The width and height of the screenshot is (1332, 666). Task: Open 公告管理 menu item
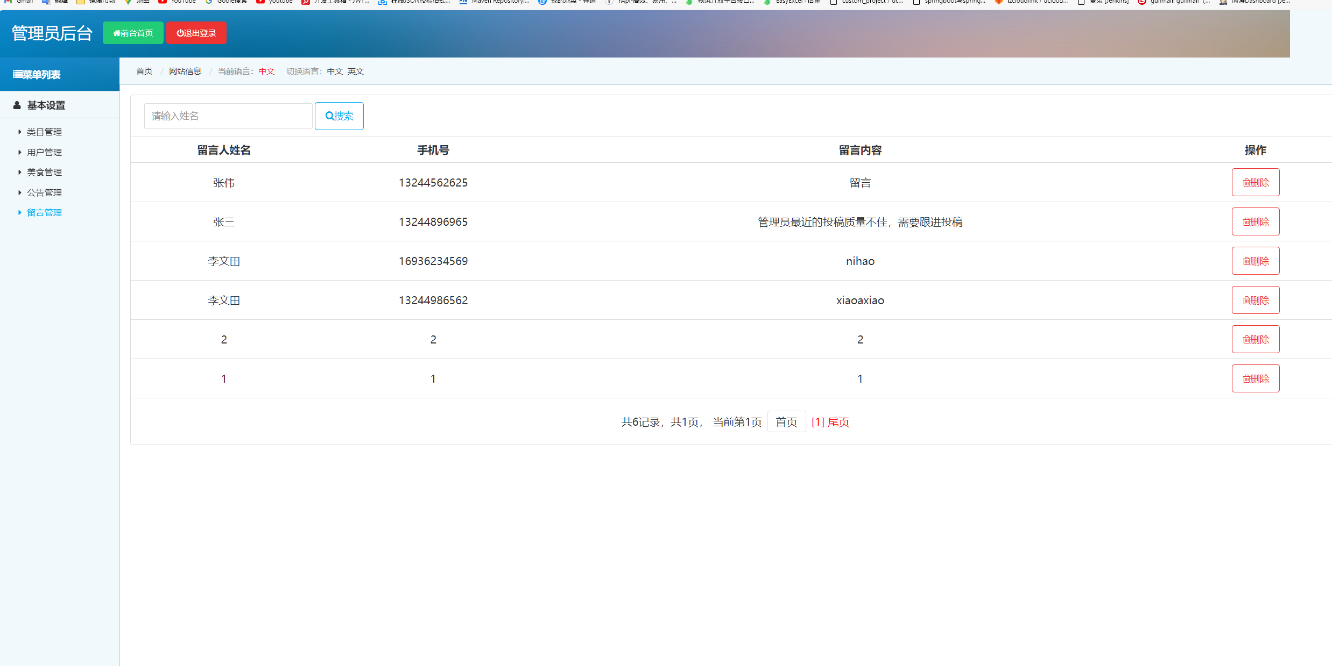point(44,193)
